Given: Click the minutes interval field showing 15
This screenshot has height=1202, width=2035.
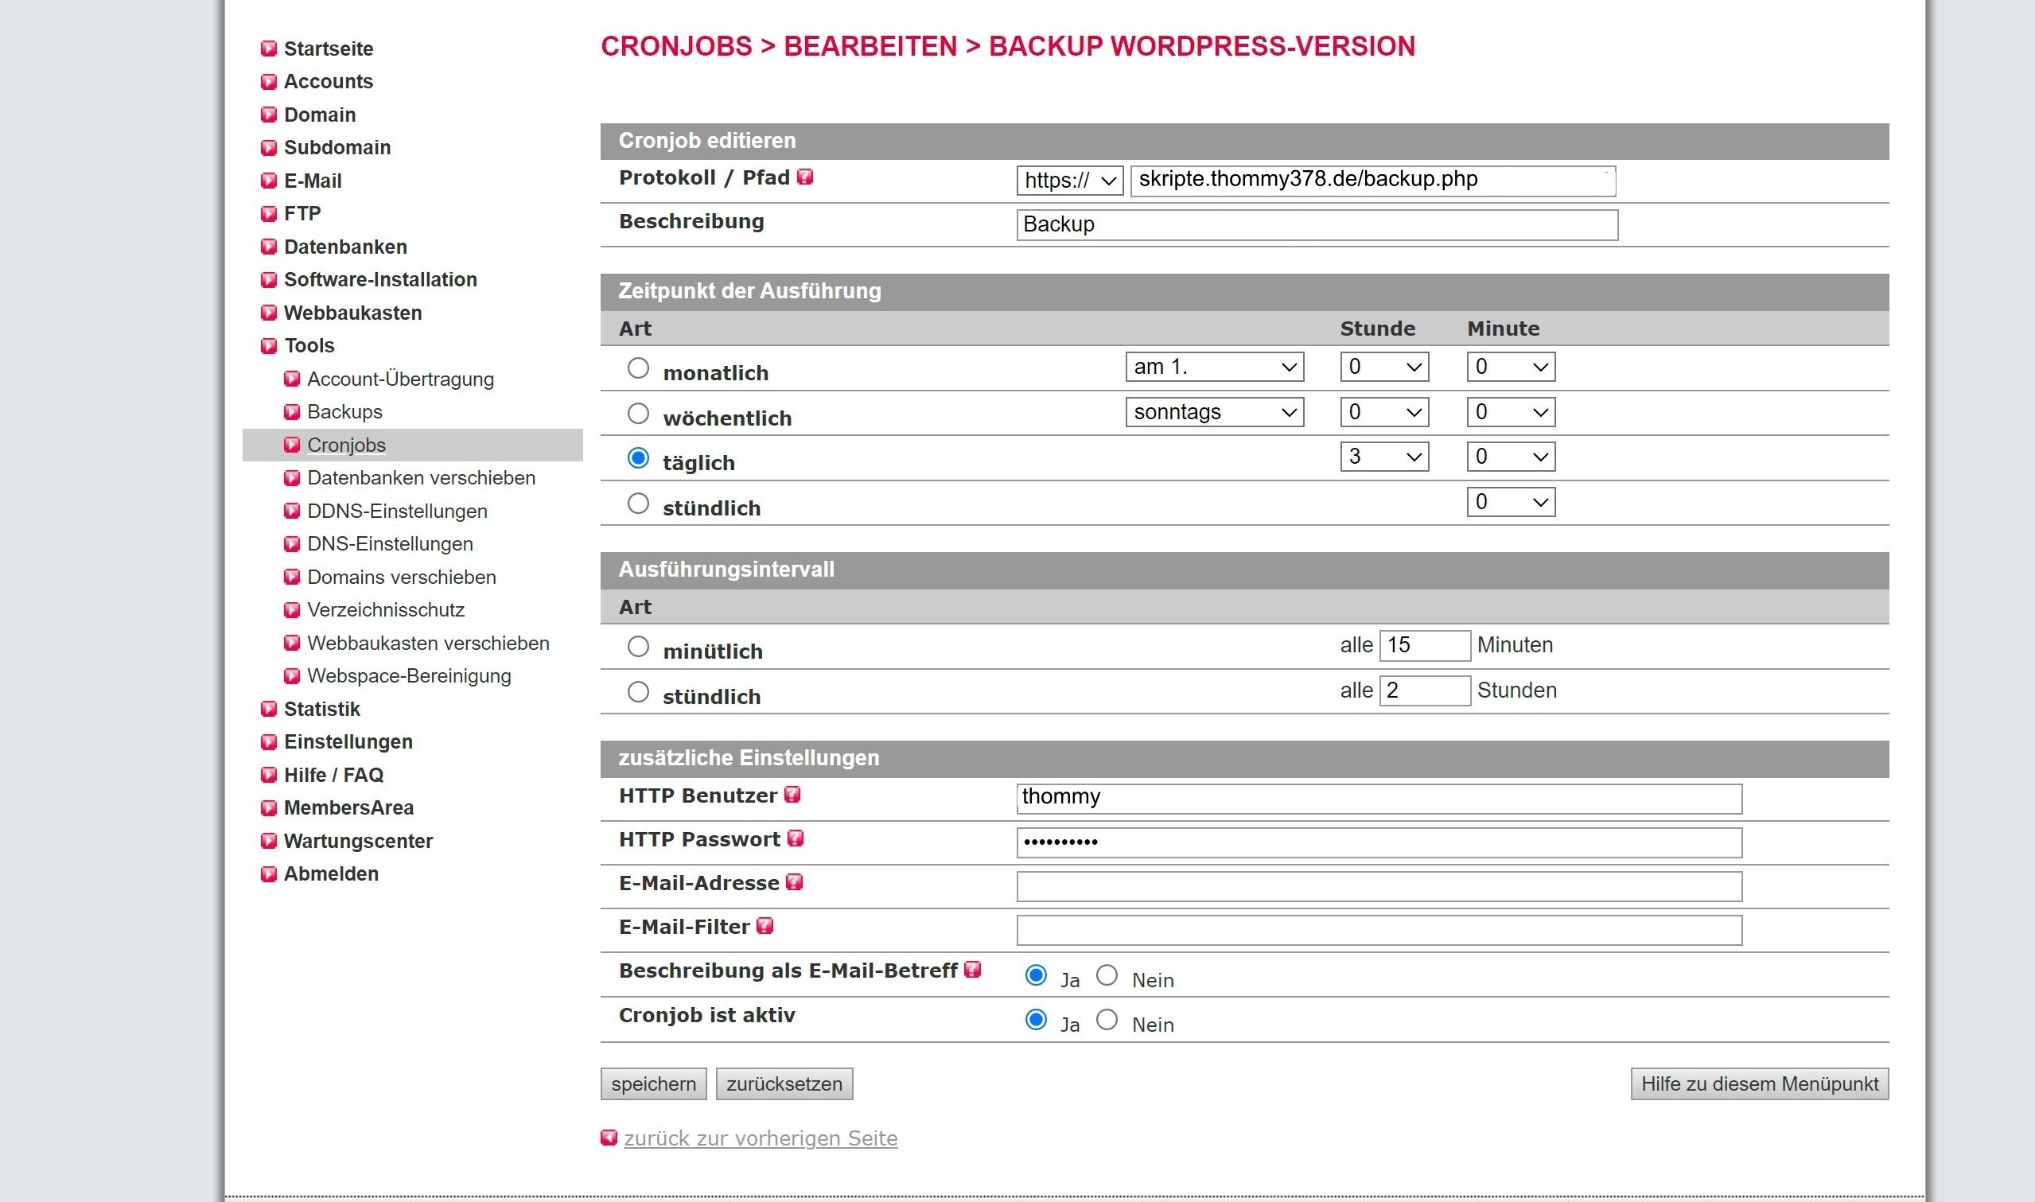Looking at the screenshot, I should tap(1426, 646).
